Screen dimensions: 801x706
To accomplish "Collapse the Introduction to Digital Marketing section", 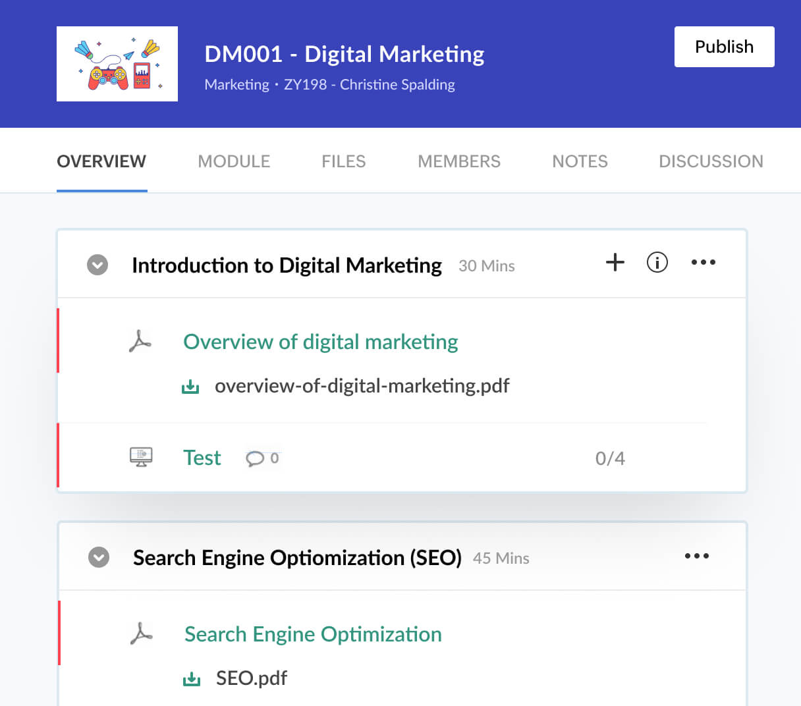I will (x=97, y=265).
